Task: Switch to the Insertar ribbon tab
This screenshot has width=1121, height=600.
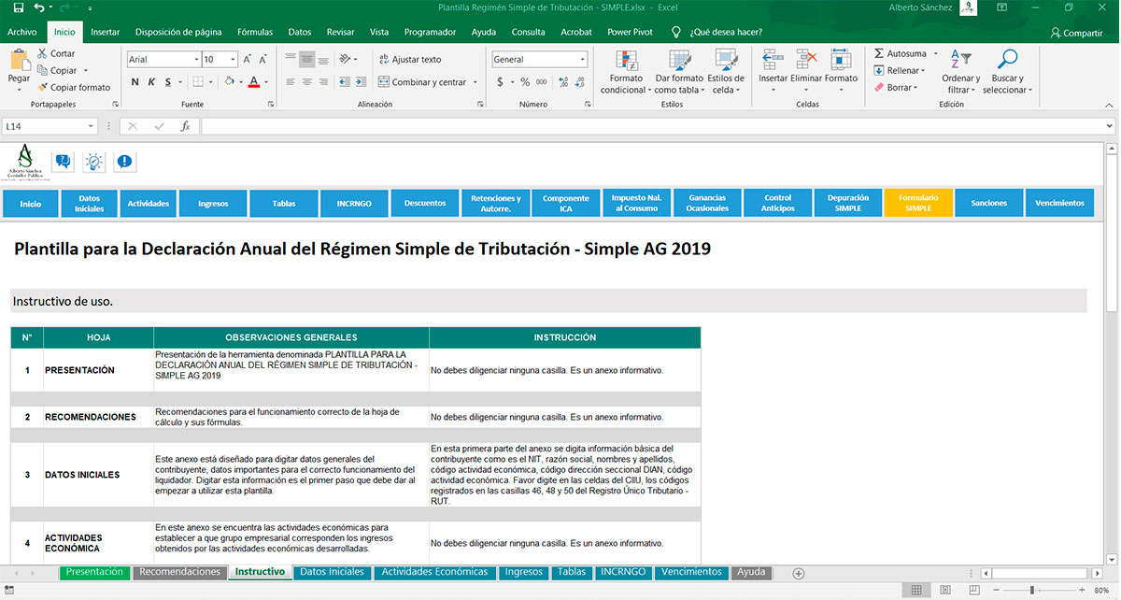Action: [x=106, y=32]
